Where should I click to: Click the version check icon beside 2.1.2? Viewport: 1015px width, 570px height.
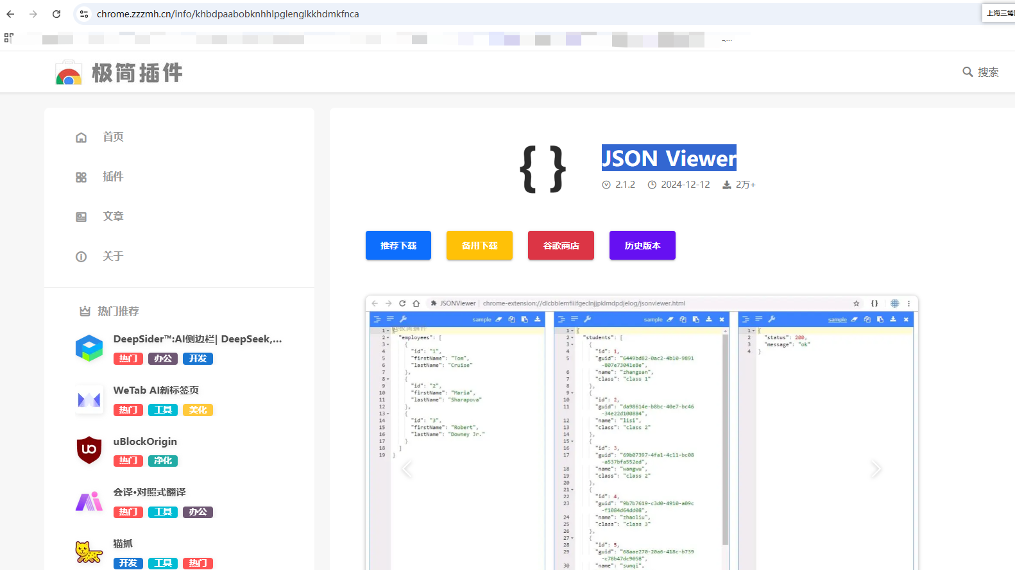(x=606, y=185)
